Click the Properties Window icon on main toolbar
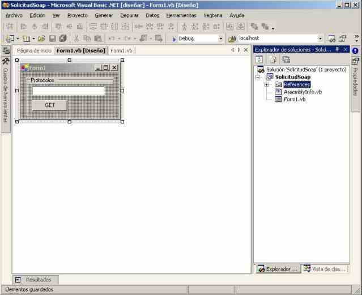 pyautogui.click(x=343, y=39)
